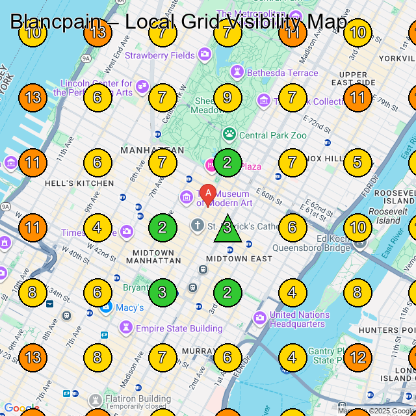
Task: Click the MIDTOWN EAST neighborhood label
Action: click(239, 259)
